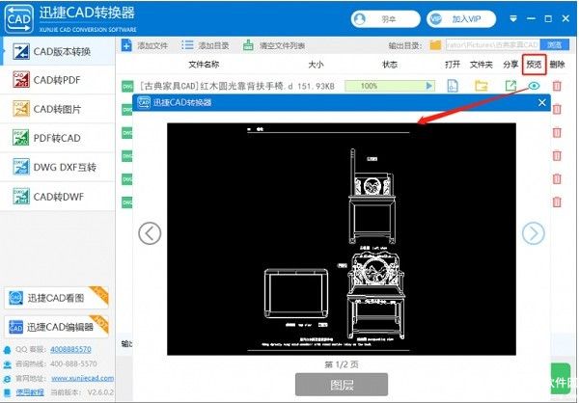This screenshot has width=579, height=403.
Task: Click 清空文件列表 to clear the list
Action: (x=274, y=45)
